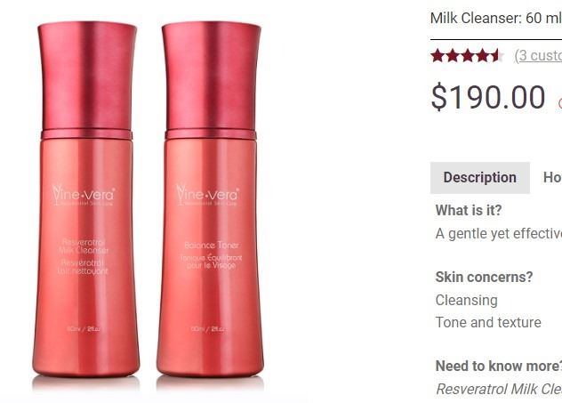Switch to the partially visible 'Ho' tab
This screenshot has width=562, height=403.
[x=552, y=177]
